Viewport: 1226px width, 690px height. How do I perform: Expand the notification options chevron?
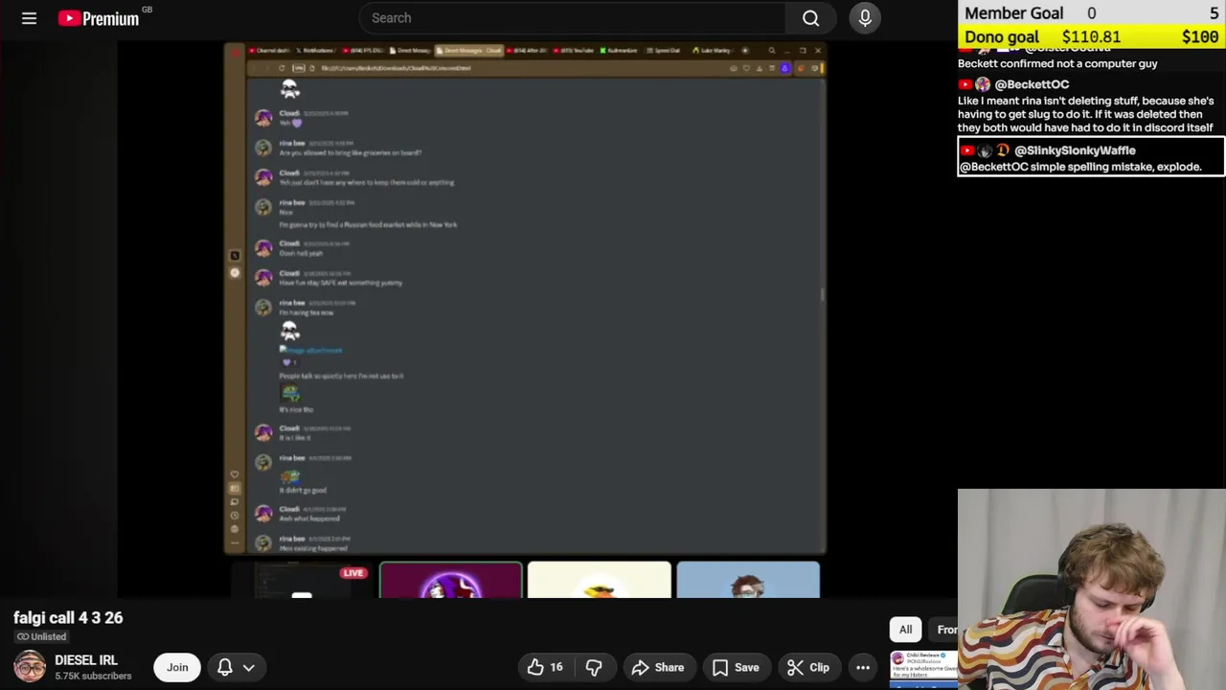[249, 667]
